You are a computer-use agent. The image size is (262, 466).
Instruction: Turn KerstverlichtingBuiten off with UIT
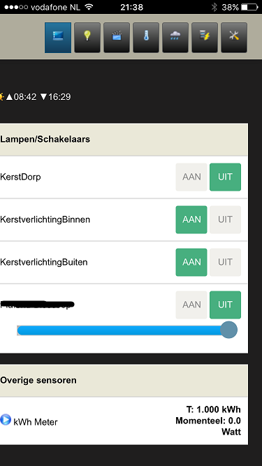pos(225,262)
